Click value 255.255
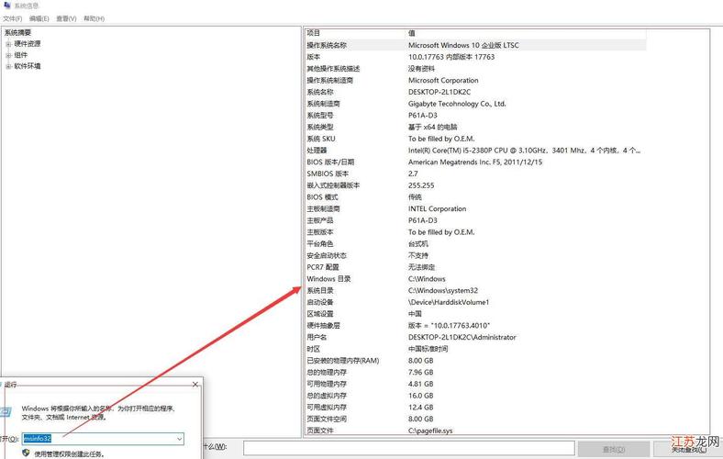723x459 pixels. pos(421,185)
